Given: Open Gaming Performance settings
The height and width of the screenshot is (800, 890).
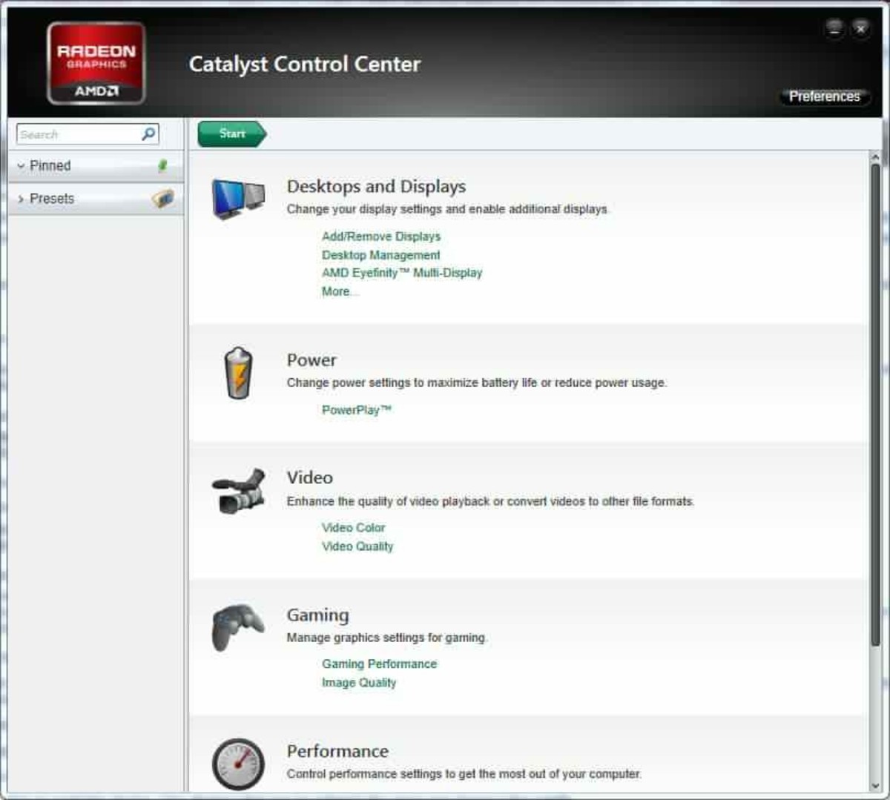Looking at the screenshot, I should tap(378, 664).
